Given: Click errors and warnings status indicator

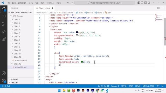Looking at the screenshot, I should [x=6, y=86].
